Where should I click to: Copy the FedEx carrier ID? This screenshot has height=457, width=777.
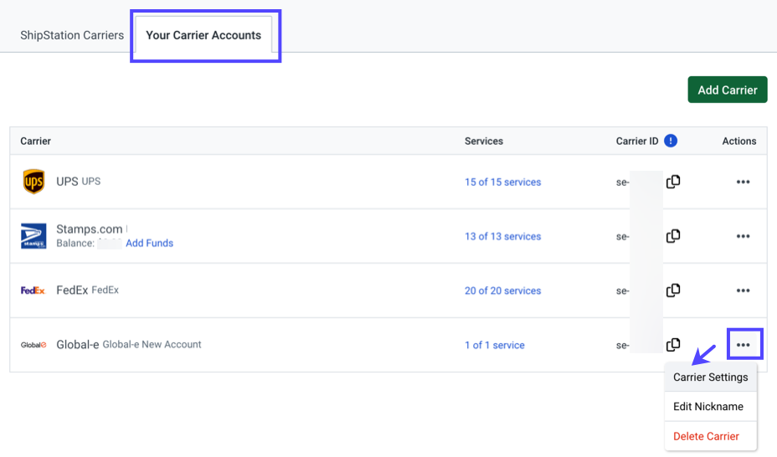click(672, 290)
